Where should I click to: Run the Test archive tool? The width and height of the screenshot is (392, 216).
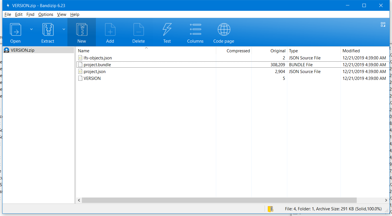(x=167, y=29)
